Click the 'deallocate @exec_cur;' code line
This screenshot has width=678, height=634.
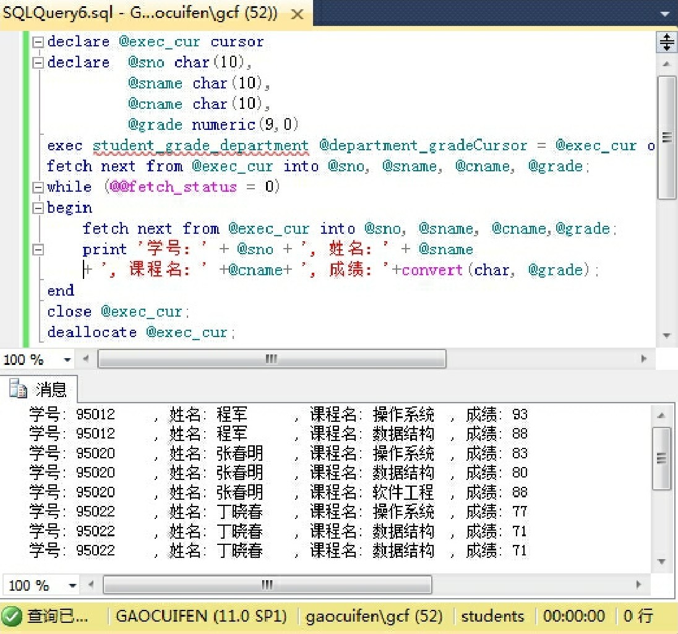pyautogui.click(x=142, y=333)
